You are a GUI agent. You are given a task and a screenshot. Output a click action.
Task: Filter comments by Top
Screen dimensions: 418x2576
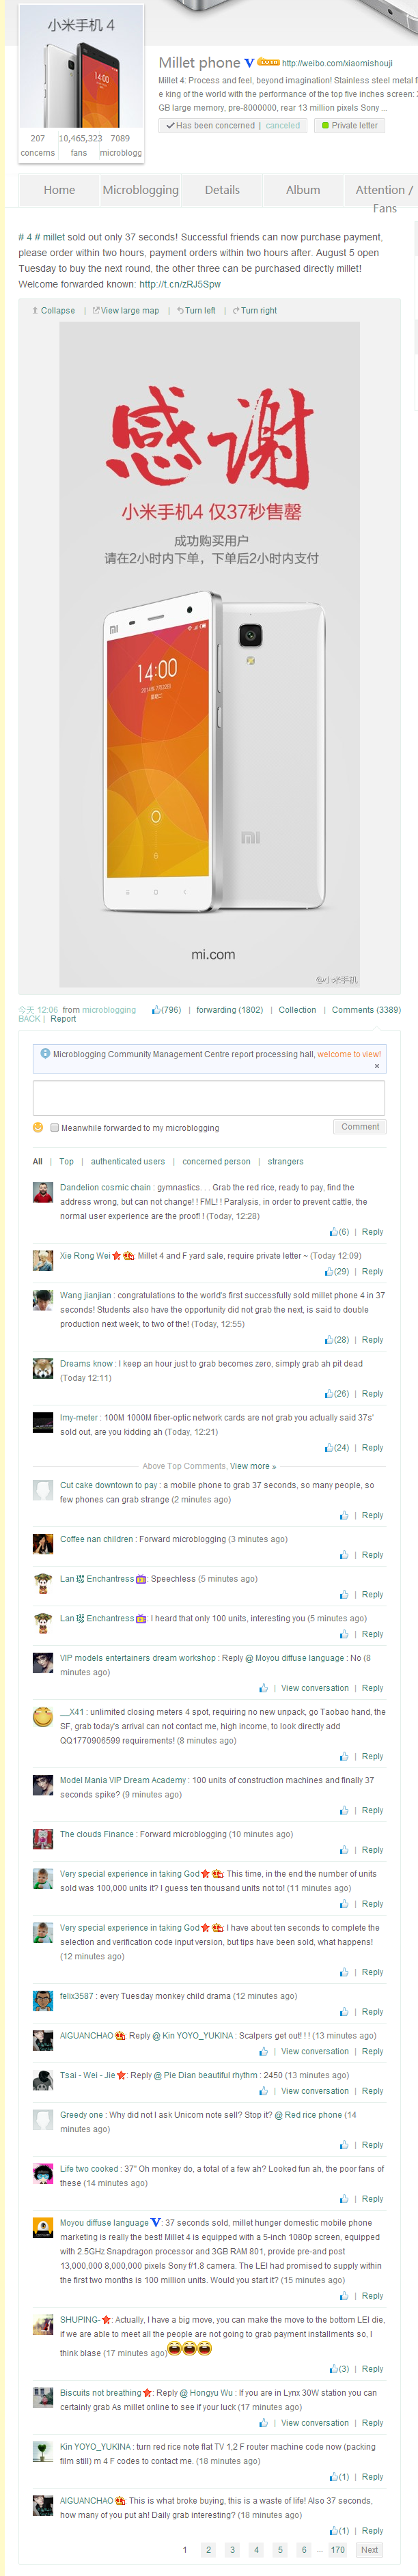tap(66, 1162)
